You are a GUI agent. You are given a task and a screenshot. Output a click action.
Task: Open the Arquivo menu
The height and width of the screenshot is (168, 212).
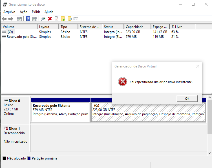(x=9, y=12)
